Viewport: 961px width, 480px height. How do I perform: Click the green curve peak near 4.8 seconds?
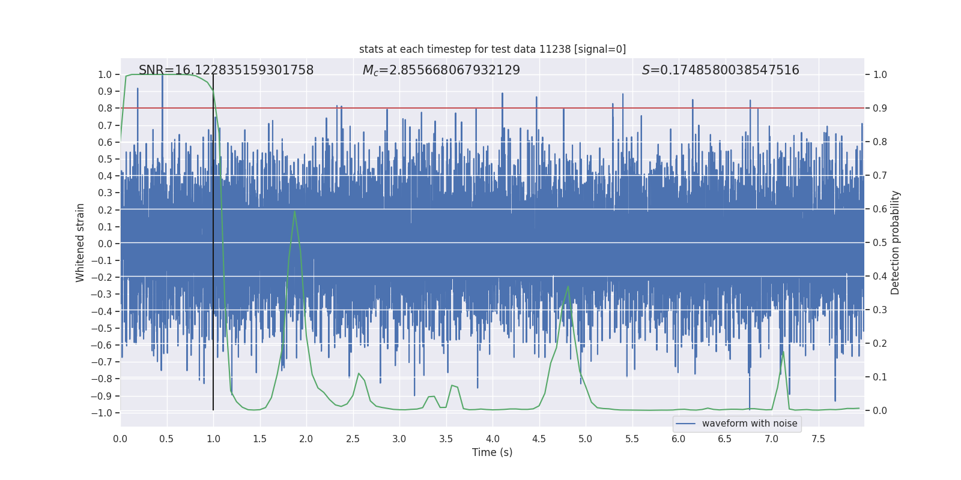[x=568, y=287]
